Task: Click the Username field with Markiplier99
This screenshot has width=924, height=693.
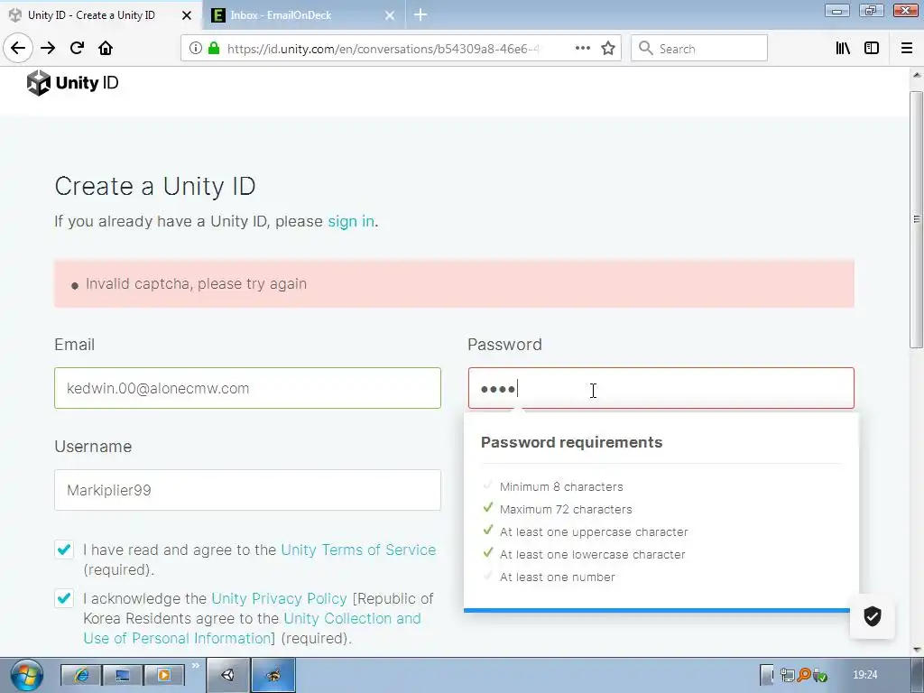Action: coord(247,490)
